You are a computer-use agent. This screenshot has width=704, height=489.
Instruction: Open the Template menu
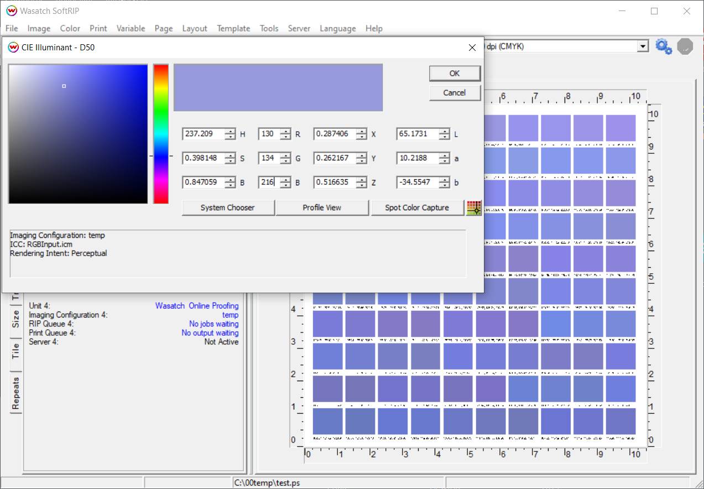(x=233, y=28)
